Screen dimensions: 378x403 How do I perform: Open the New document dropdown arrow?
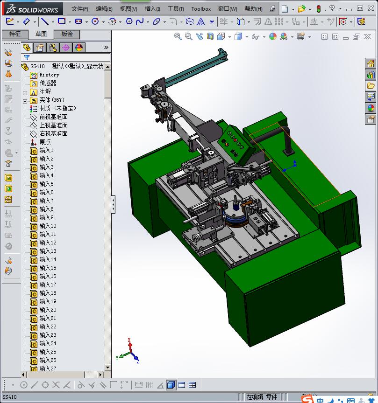point(293,9)
